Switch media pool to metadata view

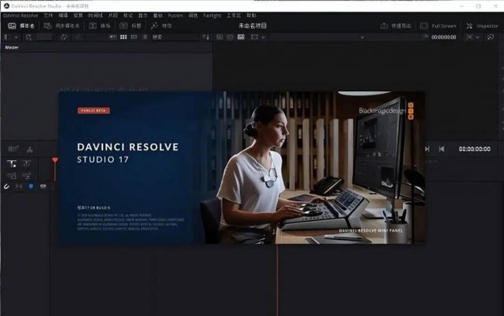(113, 37)
